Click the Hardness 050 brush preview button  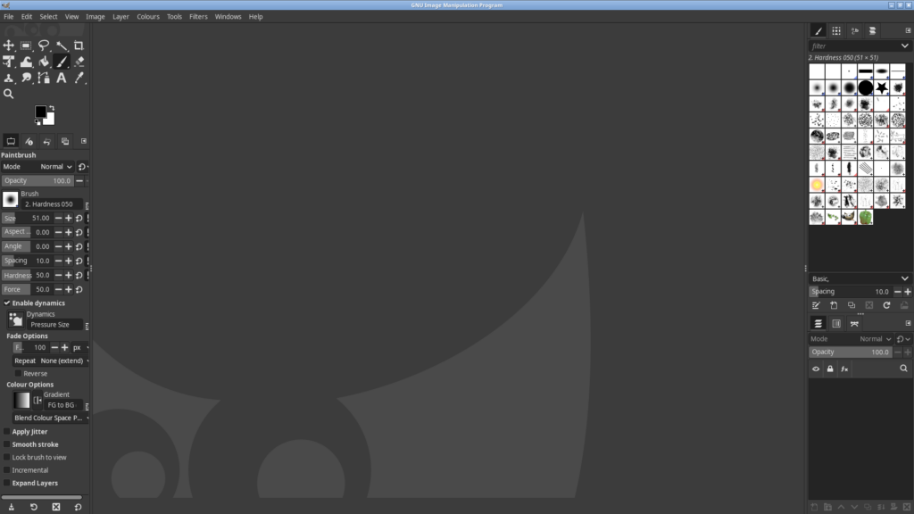(11, 199)
